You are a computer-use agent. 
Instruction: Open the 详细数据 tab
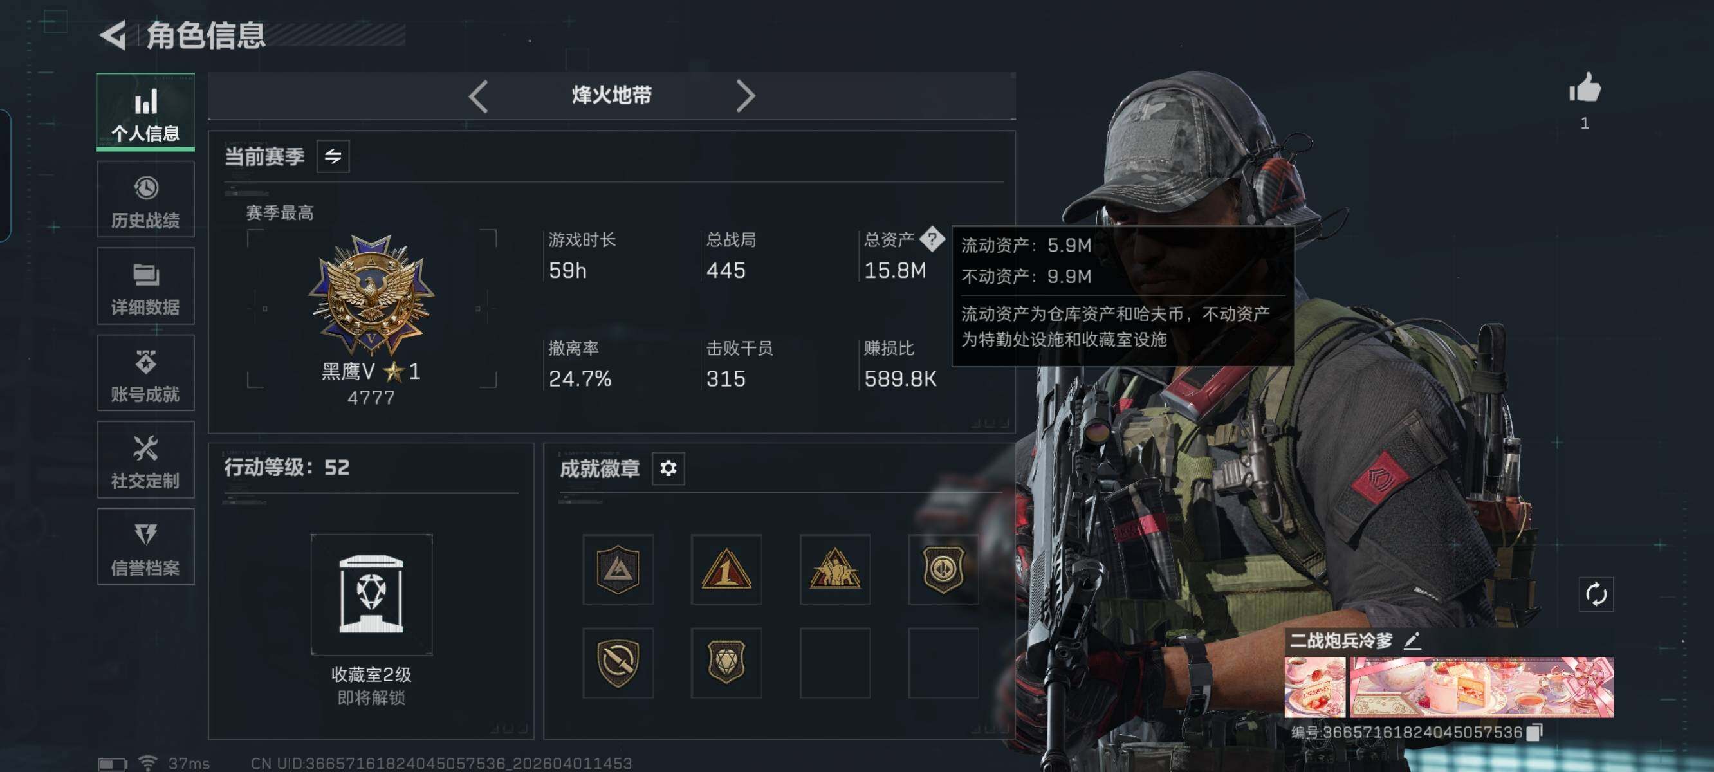(x=145, y=286)
